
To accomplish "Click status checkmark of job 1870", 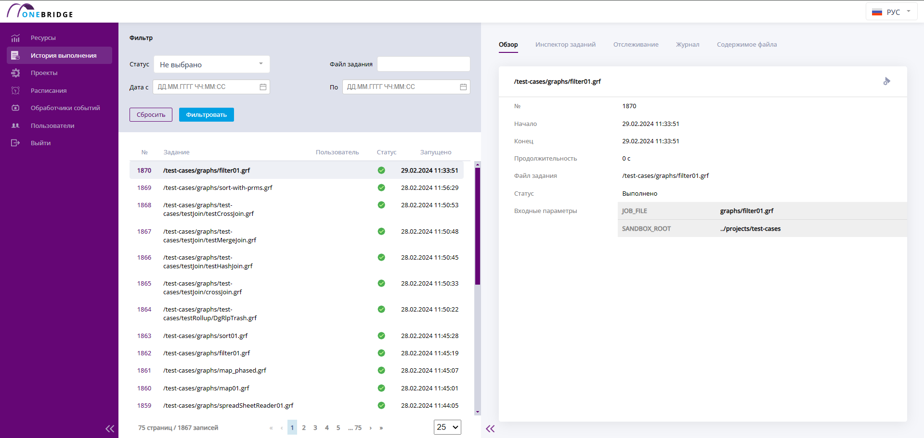I will coord(381,170).
